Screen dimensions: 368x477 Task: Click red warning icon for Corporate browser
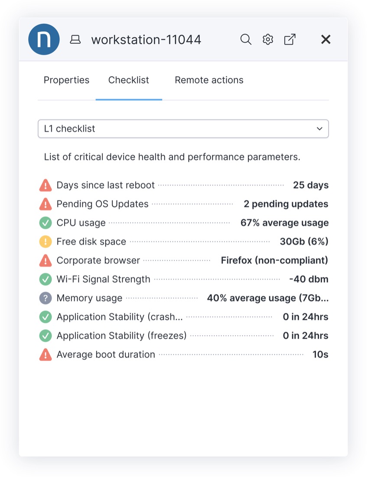pyautogui.click(x=46, y=261)
